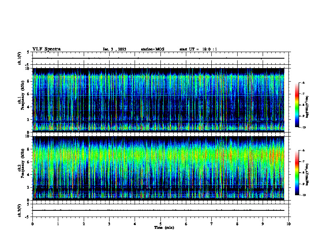Click the "2" kHz tick of ch.2 spectrogram

click(x=29, y=187)
